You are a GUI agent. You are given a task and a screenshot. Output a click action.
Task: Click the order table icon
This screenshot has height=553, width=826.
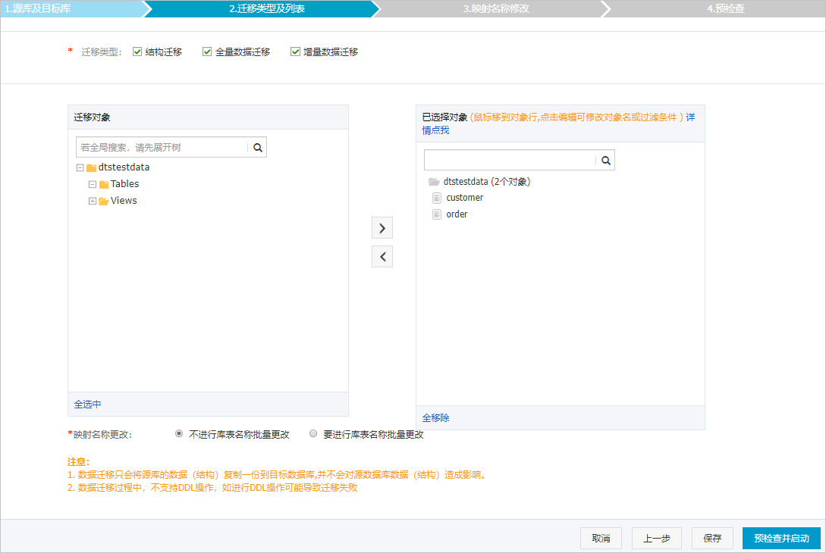click(x=437, y=214)
